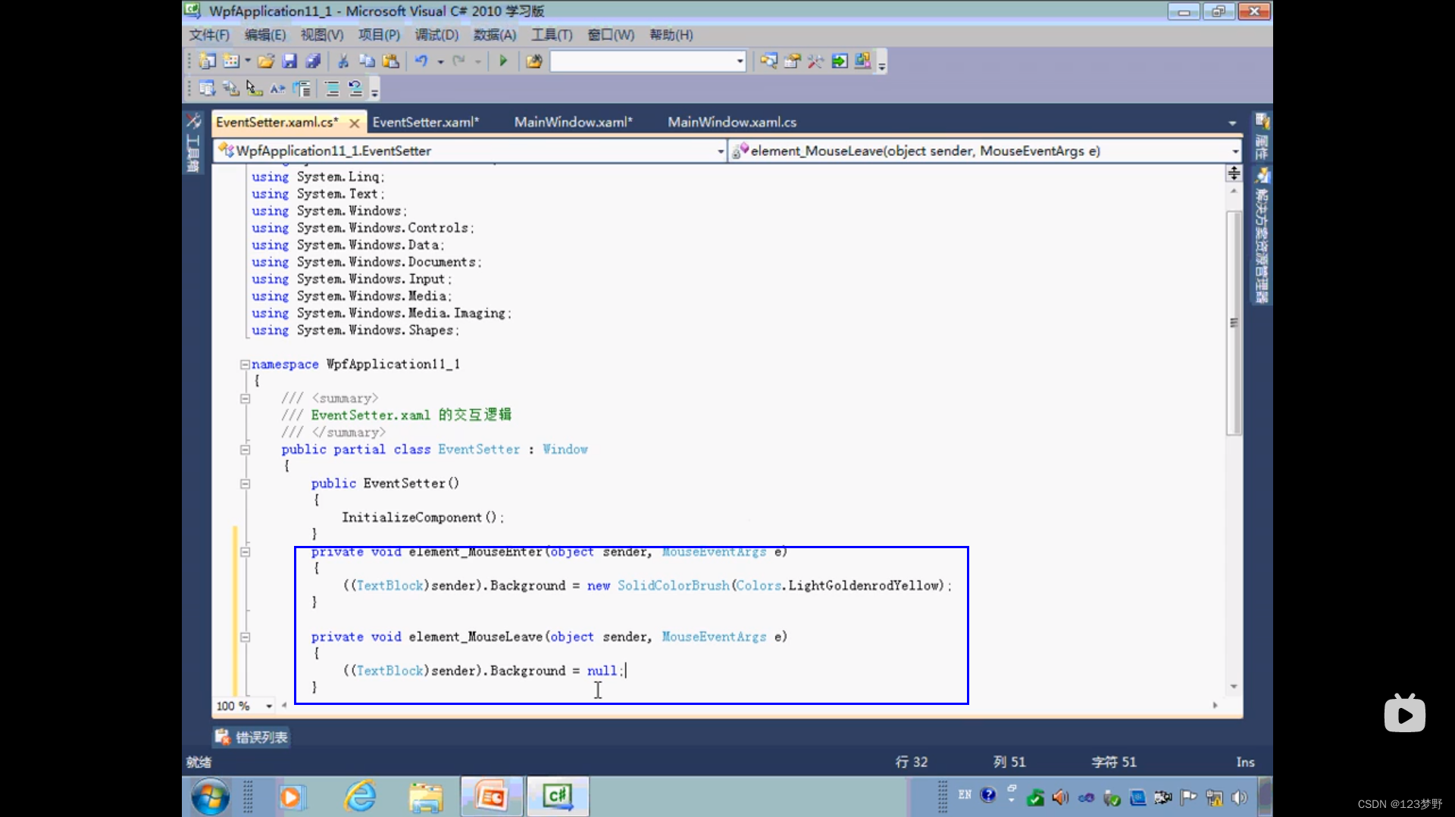The width and height of the screenshot is (1455, 817).
Task: Open the Properties Window toolbar icon
Action: (792, 61)
